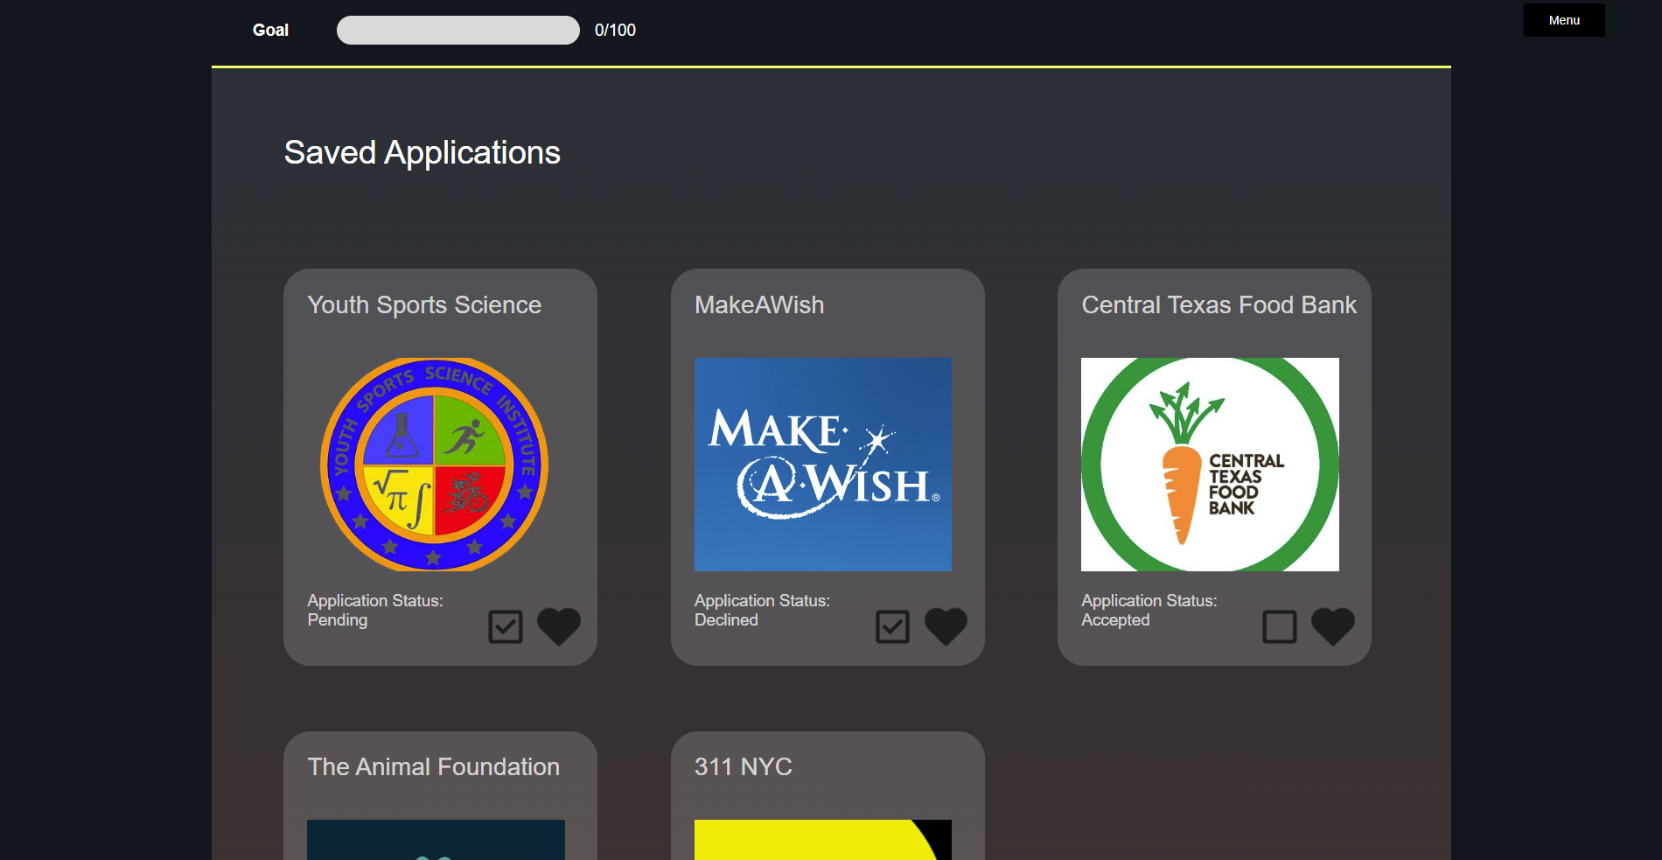Select the Central Texas Food Bank title
Screen dimensions: 1662x860
(1219, 304)
